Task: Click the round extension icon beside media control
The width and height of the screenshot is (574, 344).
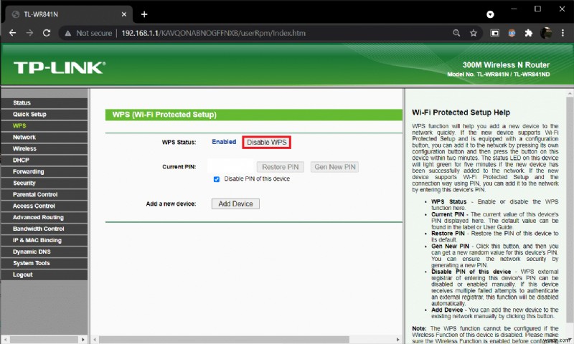Action: [512, 33]
